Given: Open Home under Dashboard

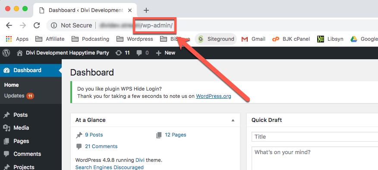Looking at the screenshot, I should 11,85.
